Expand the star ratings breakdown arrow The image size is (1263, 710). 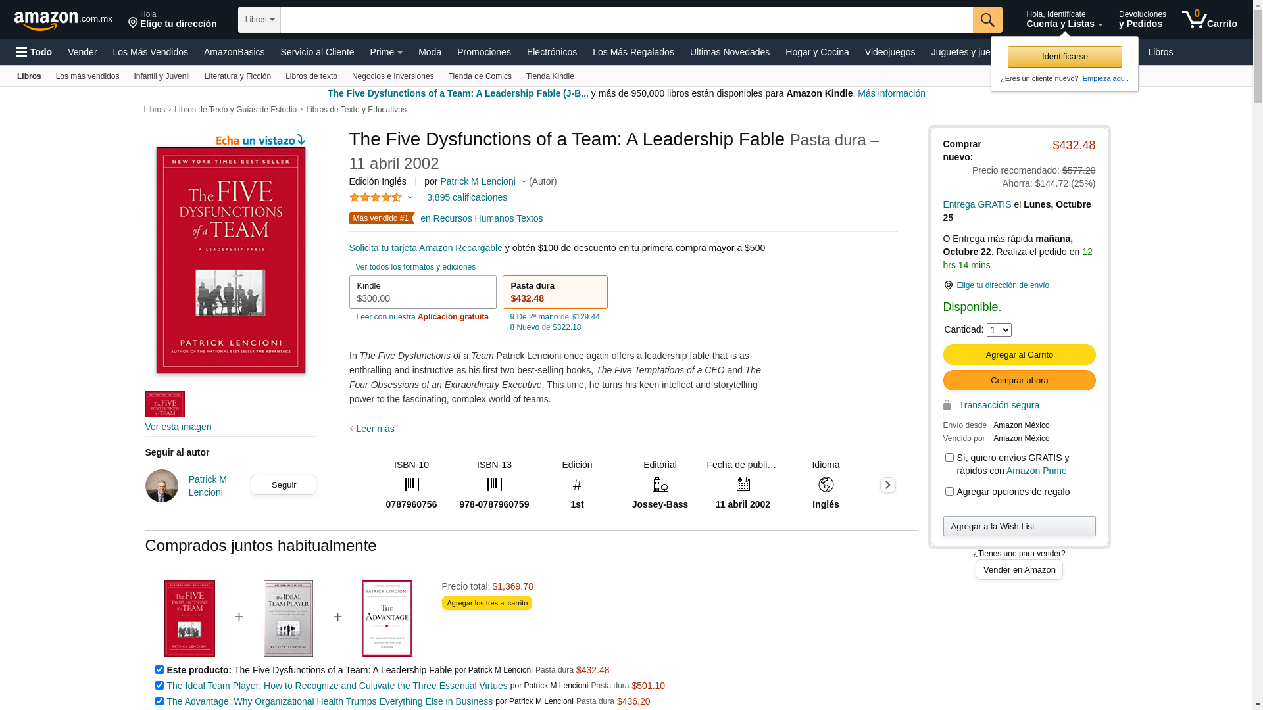[410, 197]
